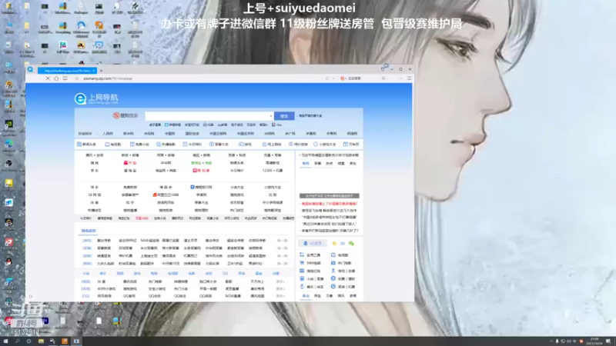Viewport: 616px width, 346px height.
Task: Click the green WeChat icon beside QQ login
Action: pos(351,244)
